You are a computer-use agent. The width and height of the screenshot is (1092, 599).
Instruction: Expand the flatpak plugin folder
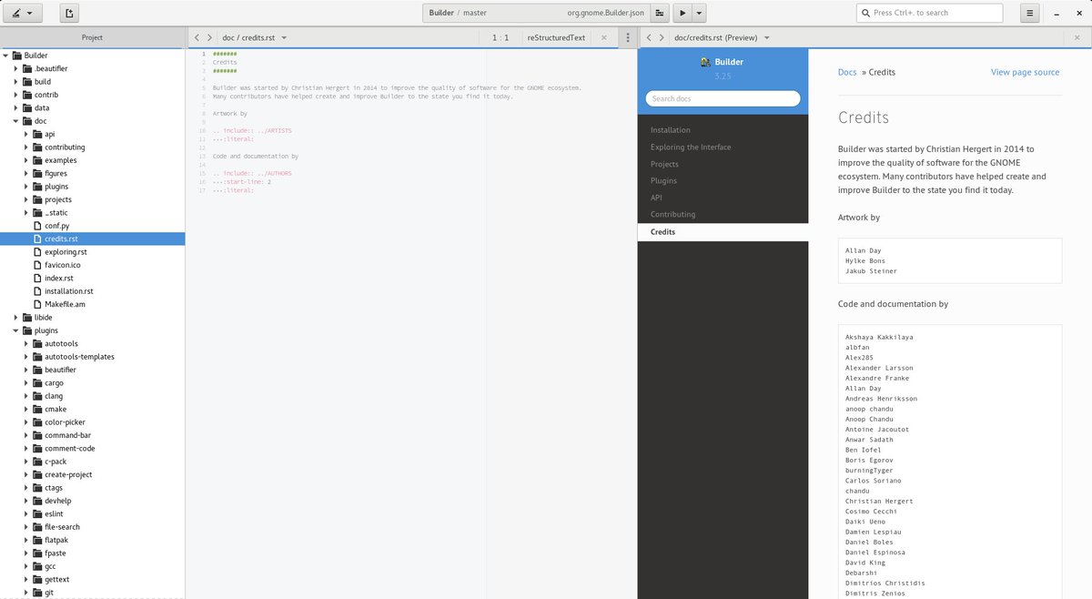27,540
